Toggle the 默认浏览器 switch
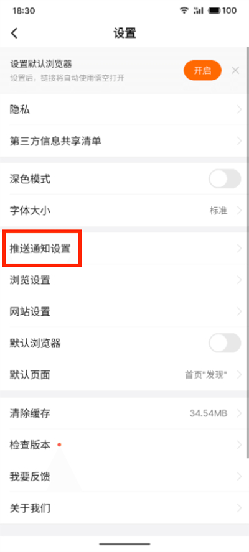The width and height of the screenshot is (249, 552). point(225,343)
